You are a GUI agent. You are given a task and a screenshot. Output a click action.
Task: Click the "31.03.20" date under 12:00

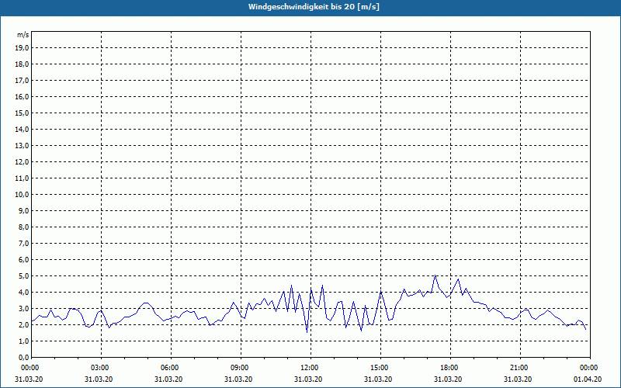click(308, 379)
